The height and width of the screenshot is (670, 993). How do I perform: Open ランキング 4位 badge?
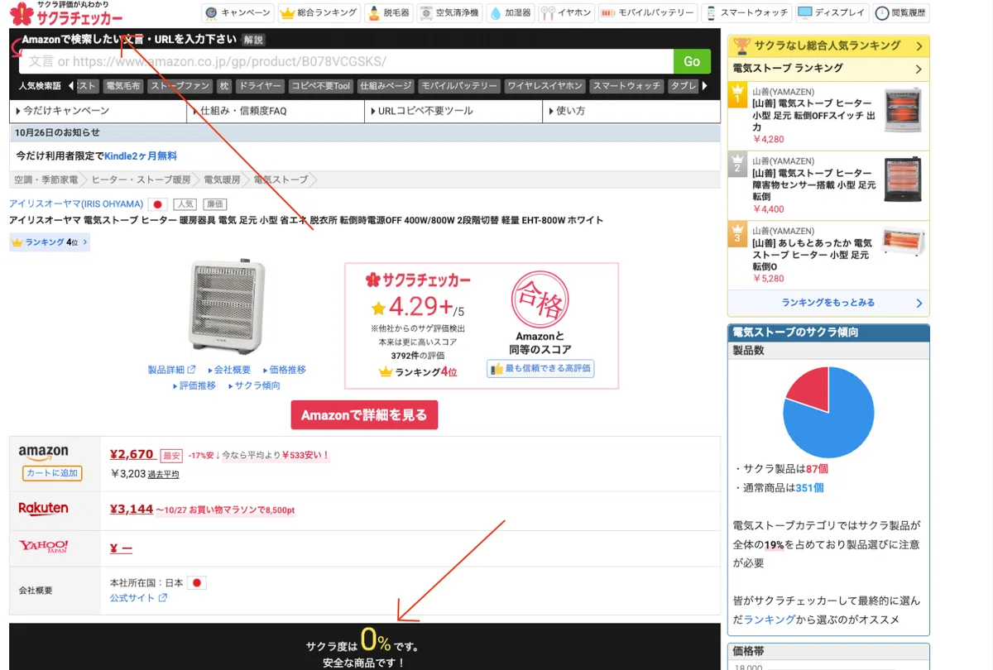coord(49,242)
